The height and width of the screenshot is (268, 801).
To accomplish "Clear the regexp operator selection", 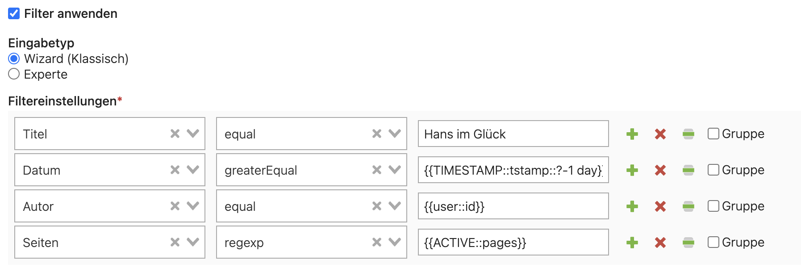I will (x=377, y=242).
